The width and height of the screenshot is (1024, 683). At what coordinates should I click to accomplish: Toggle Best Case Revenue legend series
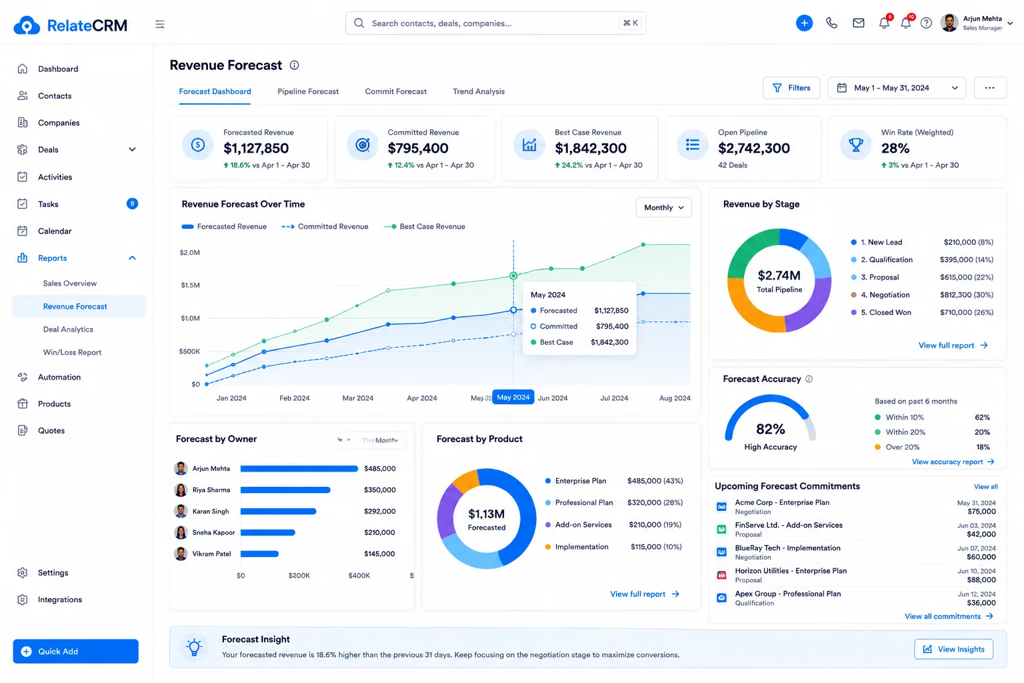[x=425, y=227]
